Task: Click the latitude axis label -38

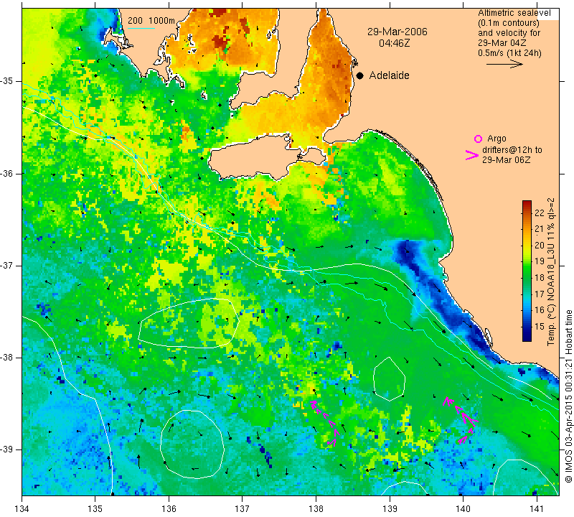Action: pyautogui.click(x=7, y=358)
